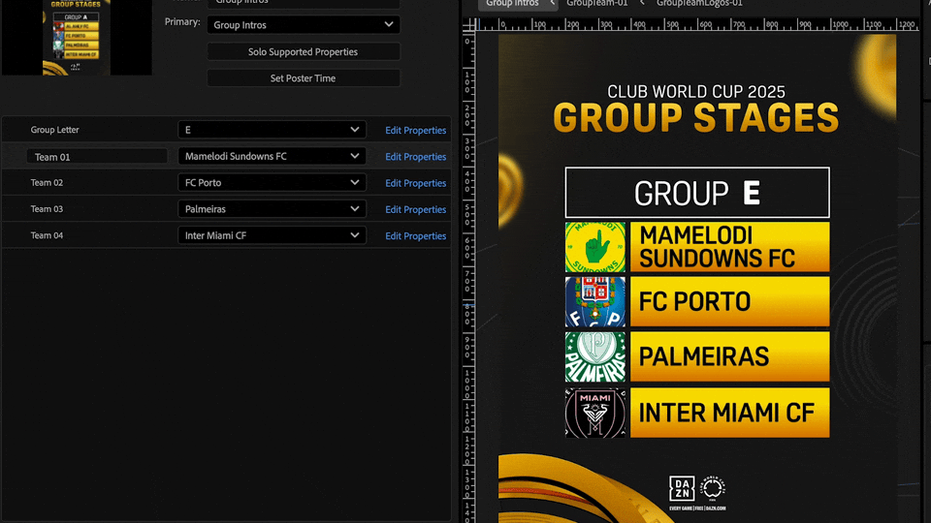The height and width of the screenshot is (523, 931).
Task: Click Solo Supported Properties button
Action: coord(304,51)
